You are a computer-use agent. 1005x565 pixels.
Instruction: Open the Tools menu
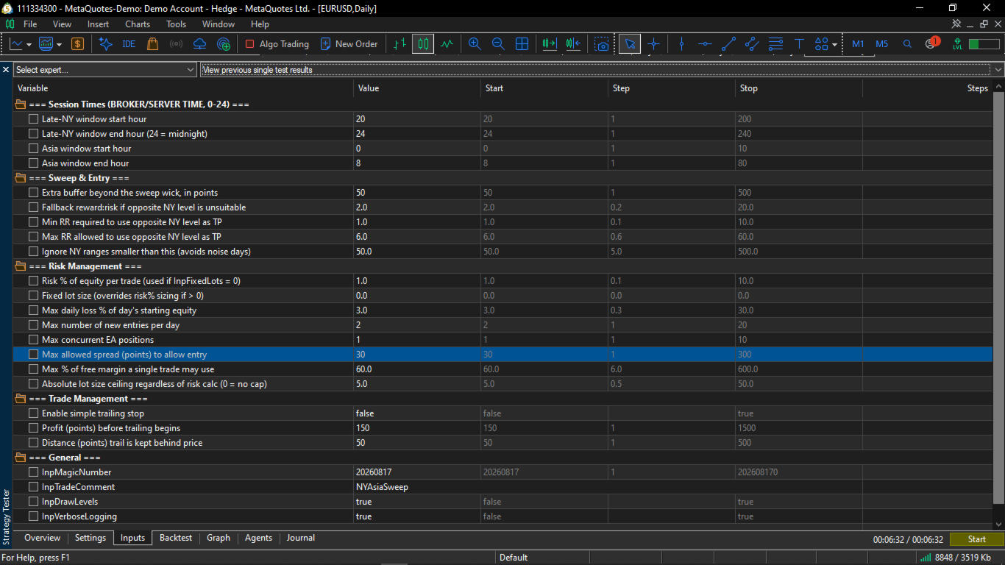click(x=177, y=24)
